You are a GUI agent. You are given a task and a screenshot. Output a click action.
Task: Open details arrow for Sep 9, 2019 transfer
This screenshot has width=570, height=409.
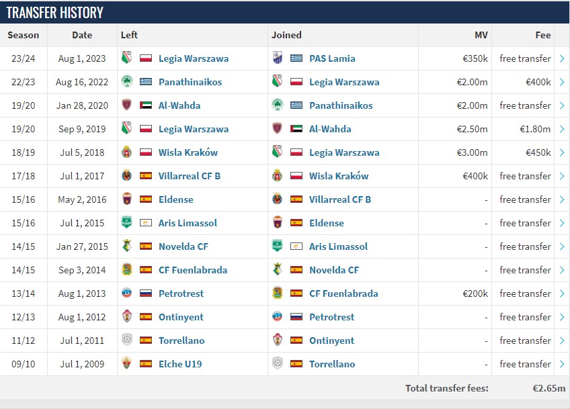pos(562,129)
